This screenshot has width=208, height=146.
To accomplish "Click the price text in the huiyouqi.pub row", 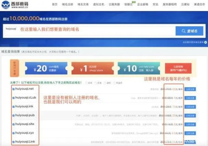I will tap(171, 116).
